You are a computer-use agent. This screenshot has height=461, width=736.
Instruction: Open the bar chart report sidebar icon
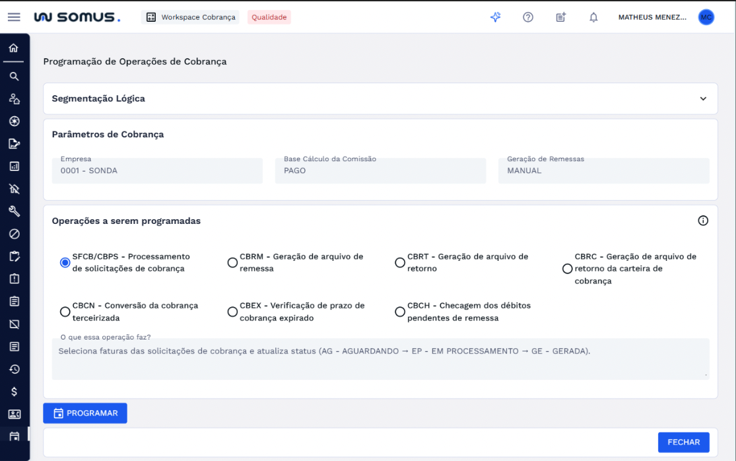click(14, 166)
